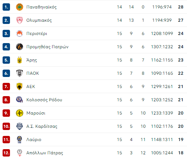This screenshot has height=158, width=187.
Task: Select the Α.Σ. Καρδίτσας crest
Action: point(20,126)
